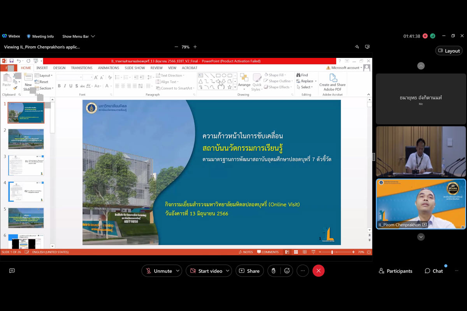
Task: Open the Layout button
Action: 449,51
